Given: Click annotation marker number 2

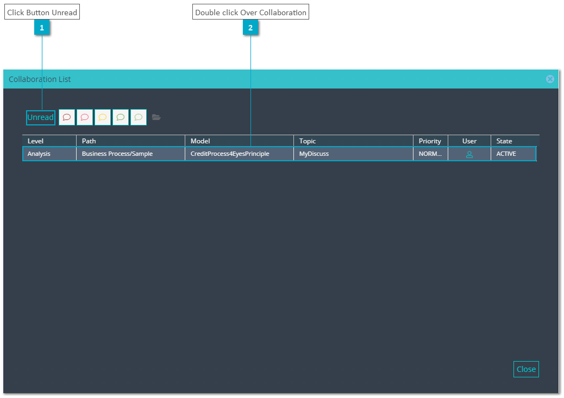Looking at the screenshot, I should coord(250,28).
